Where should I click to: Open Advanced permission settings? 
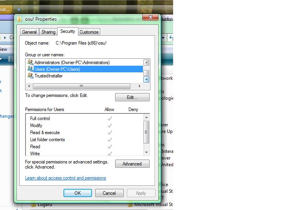tap(132, 163)
